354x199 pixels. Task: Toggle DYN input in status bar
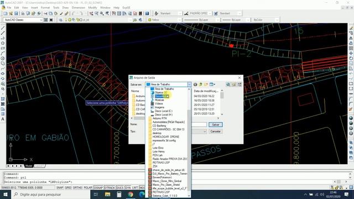(x=128, y=188)
